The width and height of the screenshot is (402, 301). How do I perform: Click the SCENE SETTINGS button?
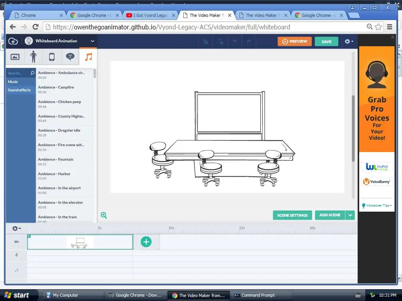pos(292,215)
